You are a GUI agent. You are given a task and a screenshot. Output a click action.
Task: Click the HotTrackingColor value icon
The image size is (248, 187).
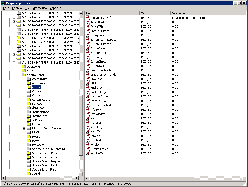point(88,92)
